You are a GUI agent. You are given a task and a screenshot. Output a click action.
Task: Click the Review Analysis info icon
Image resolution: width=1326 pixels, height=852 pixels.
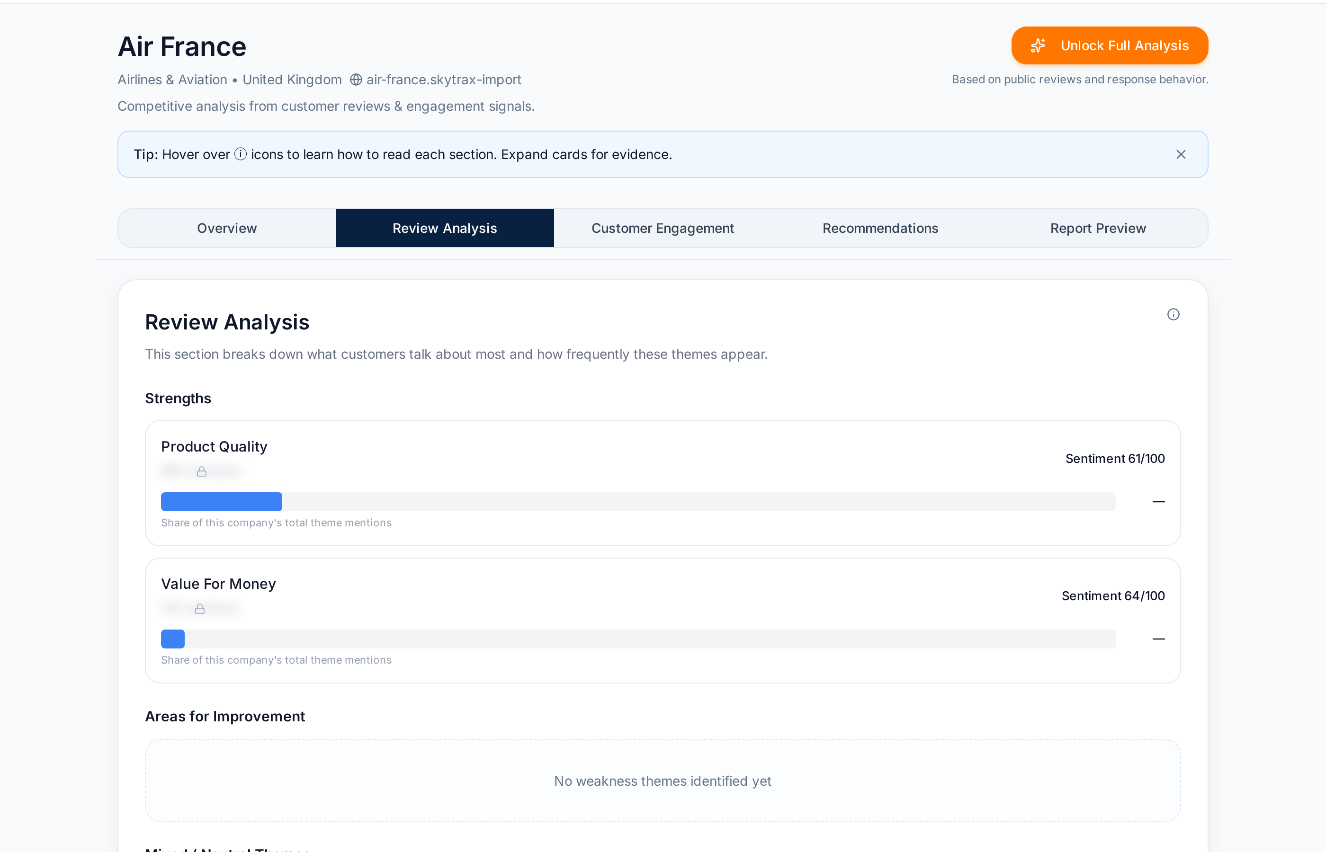[x=1173, y=314]
